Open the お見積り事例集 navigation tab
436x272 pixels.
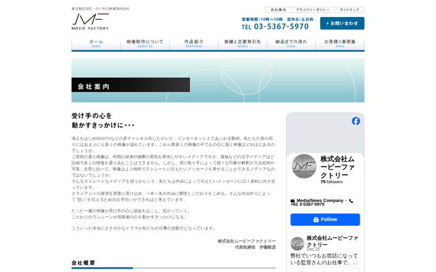pos(340,44)
